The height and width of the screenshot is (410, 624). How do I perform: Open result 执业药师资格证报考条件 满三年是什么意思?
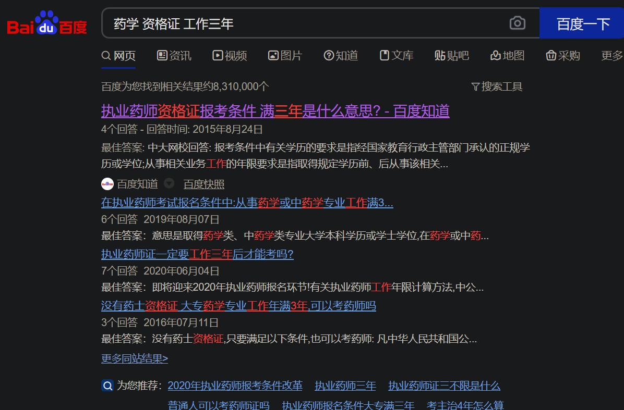(x=275, y=111)
